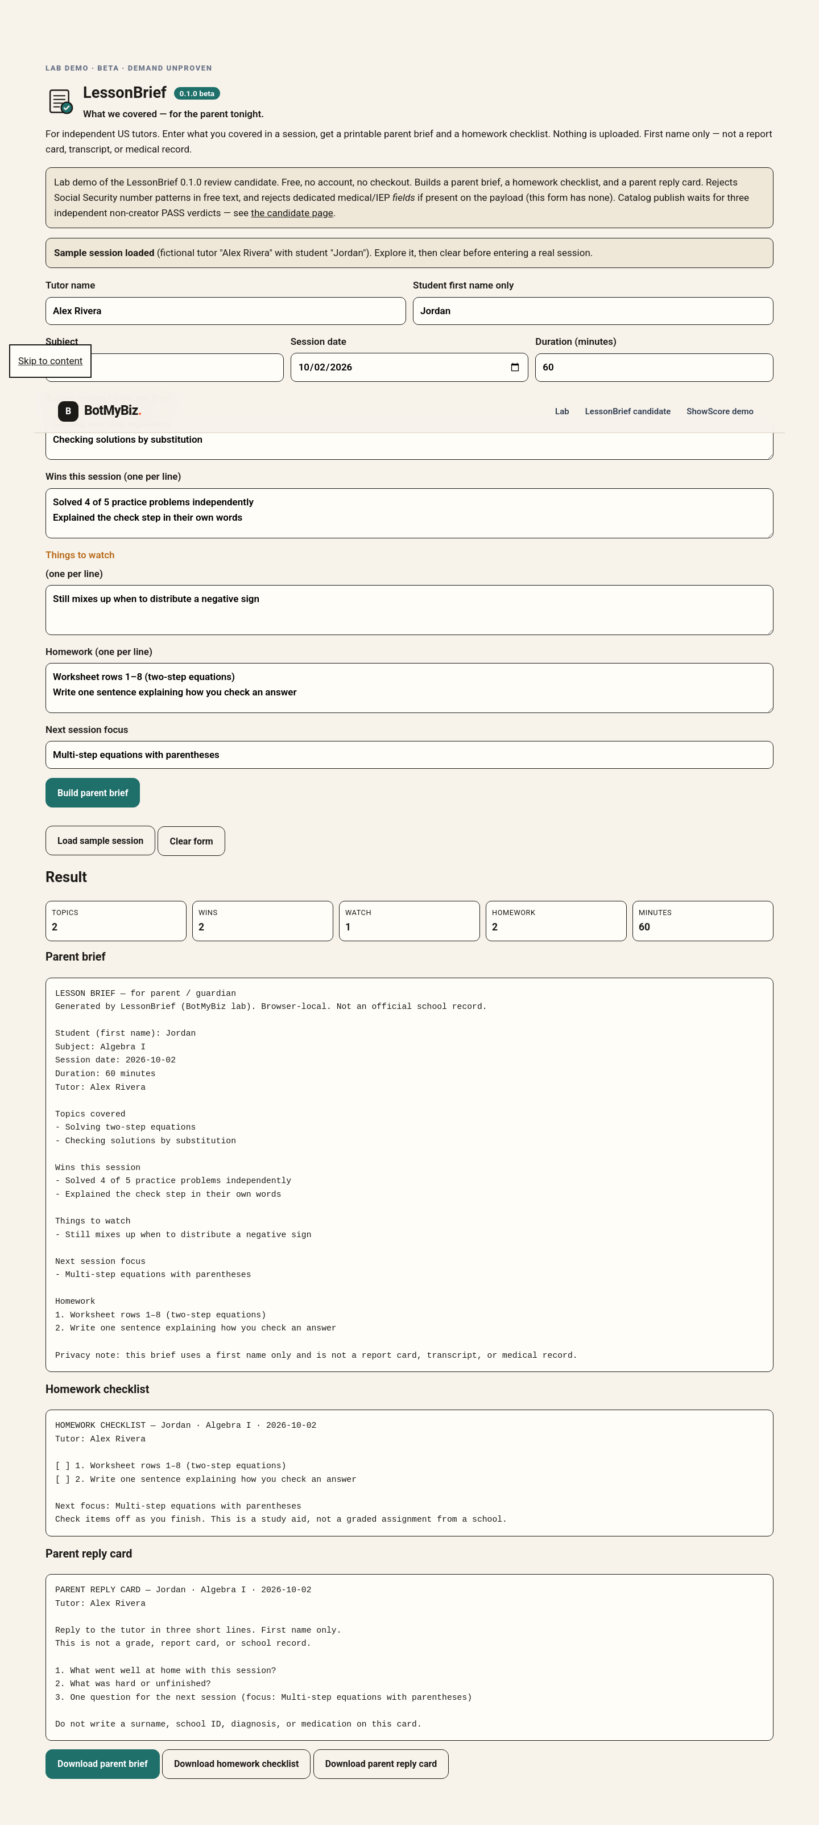Clear the form with Clear form

191,841
